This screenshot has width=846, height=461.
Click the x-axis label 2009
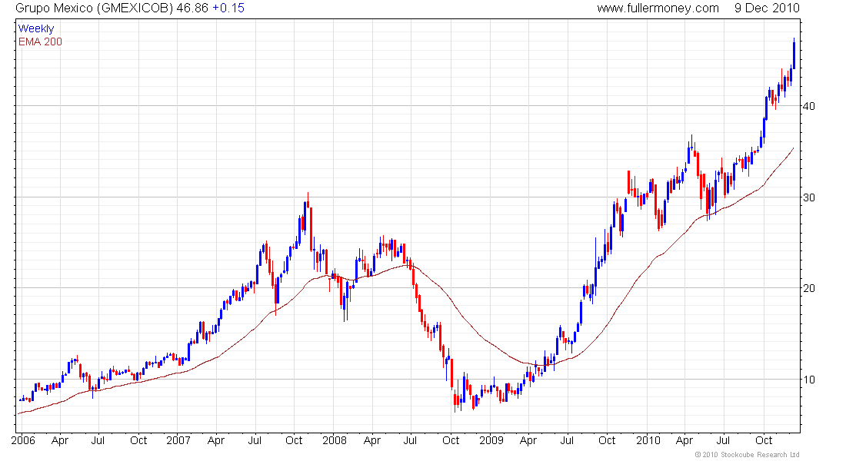[491, 440]
